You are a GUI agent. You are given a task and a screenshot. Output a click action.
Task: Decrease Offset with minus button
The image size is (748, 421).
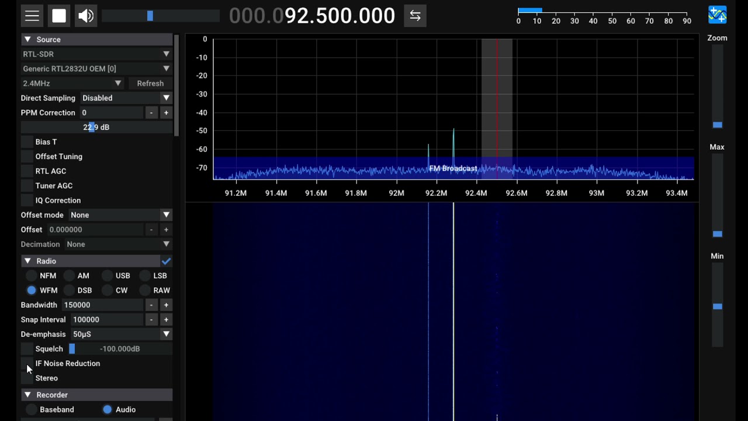pyautogui.click(x=151, y=229)
